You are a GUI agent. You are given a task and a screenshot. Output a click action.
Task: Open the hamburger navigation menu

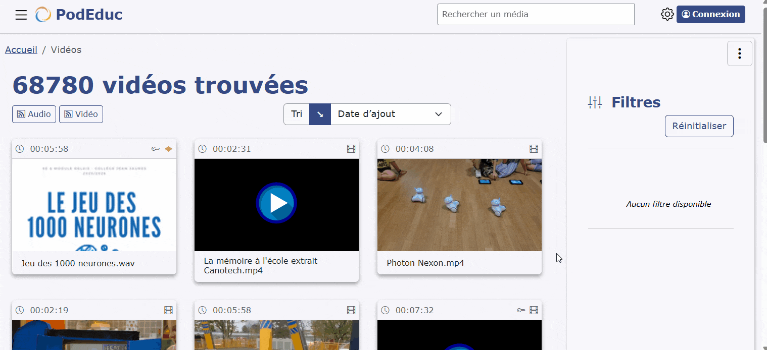click(x=21, y=15)
